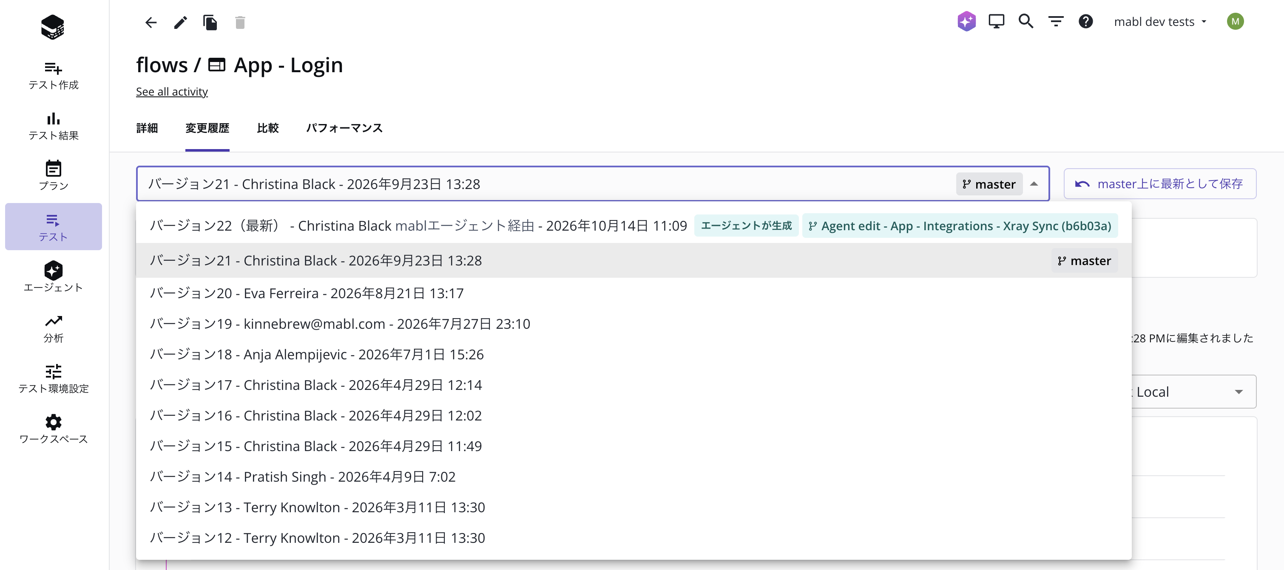Click the pencil edit icon

click(x=180, y=23)
